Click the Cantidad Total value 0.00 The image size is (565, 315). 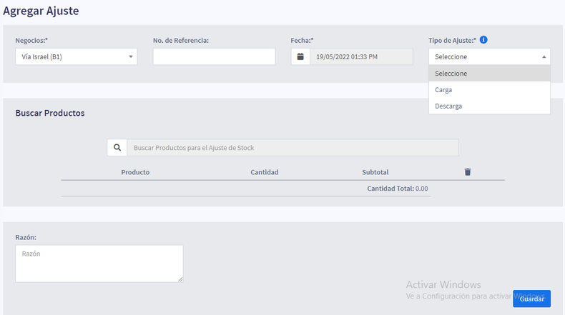point(421,189)
